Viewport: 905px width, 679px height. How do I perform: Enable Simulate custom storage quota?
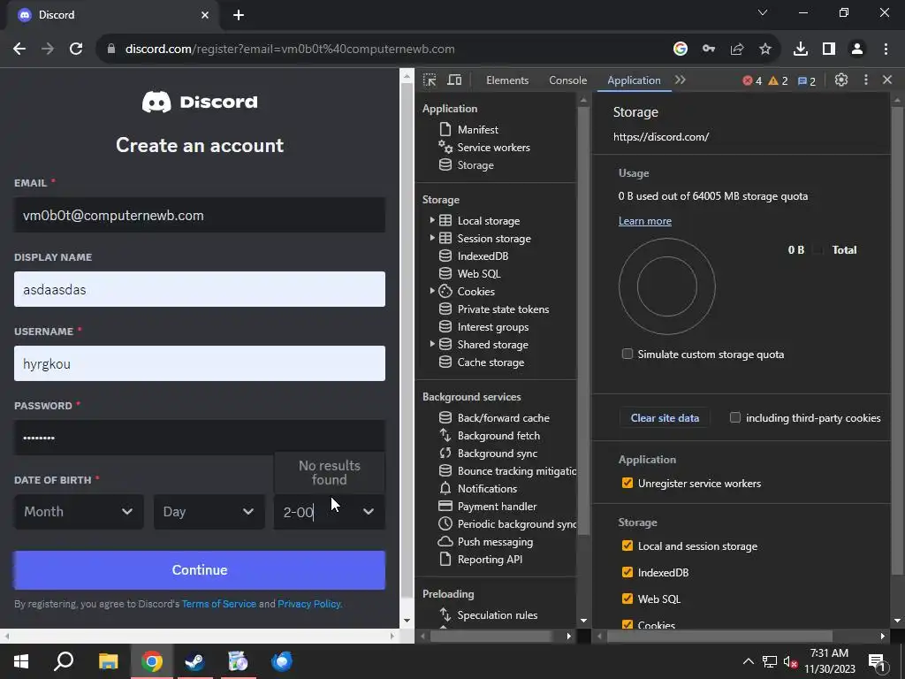tap(627, 354)
